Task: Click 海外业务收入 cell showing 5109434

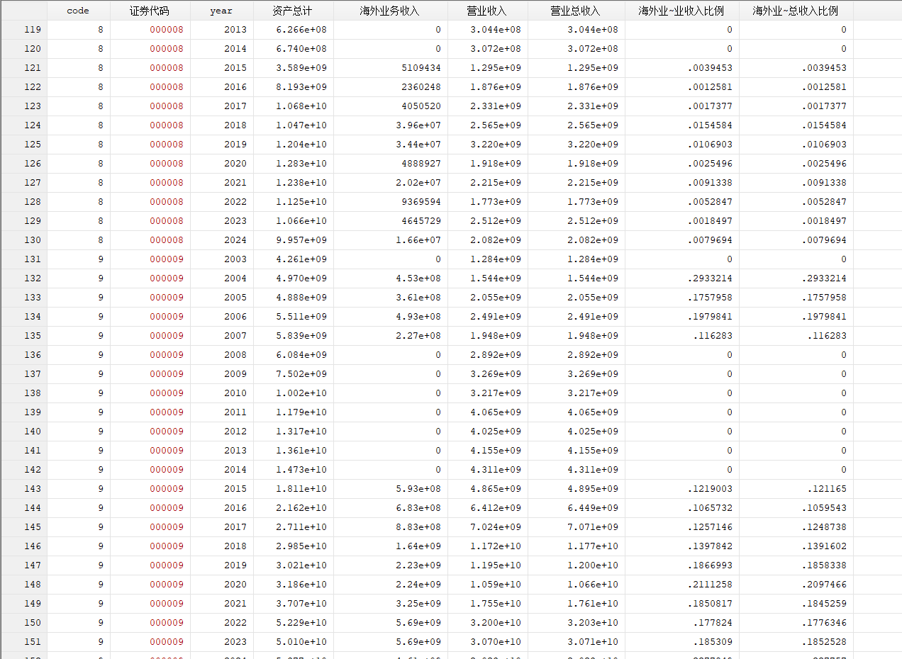Action: tap(390, 68)
